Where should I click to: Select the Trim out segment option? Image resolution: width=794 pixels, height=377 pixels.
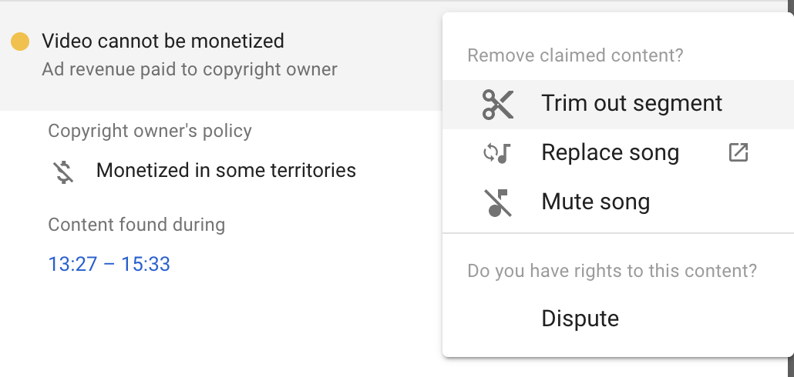click(631, 104)
